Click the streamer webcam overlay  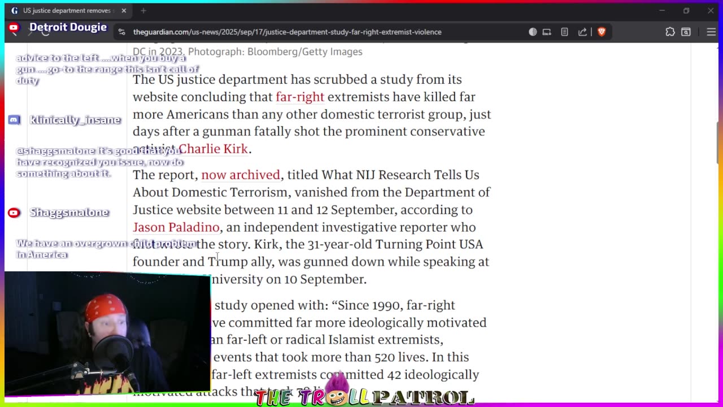[107, 334]
